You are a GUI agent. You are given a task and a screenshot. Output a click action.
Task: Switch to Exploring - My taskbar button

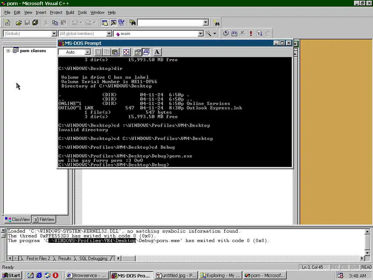(x=221, y=276)
